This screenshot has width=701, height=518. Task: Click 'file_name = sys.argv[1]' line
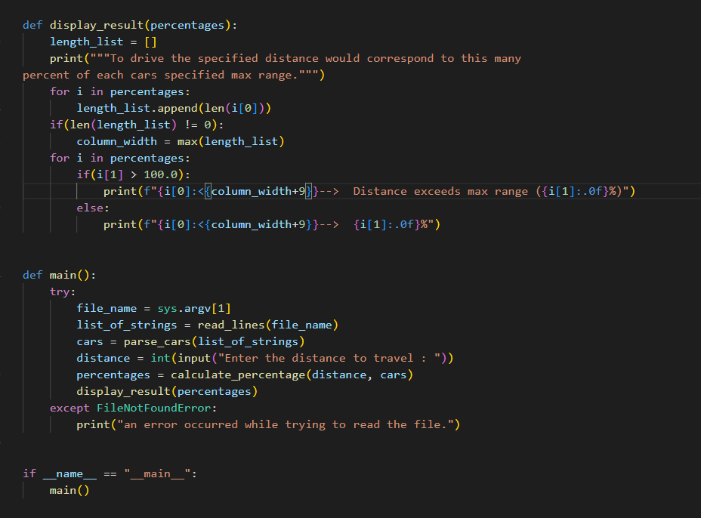point(154,308)
